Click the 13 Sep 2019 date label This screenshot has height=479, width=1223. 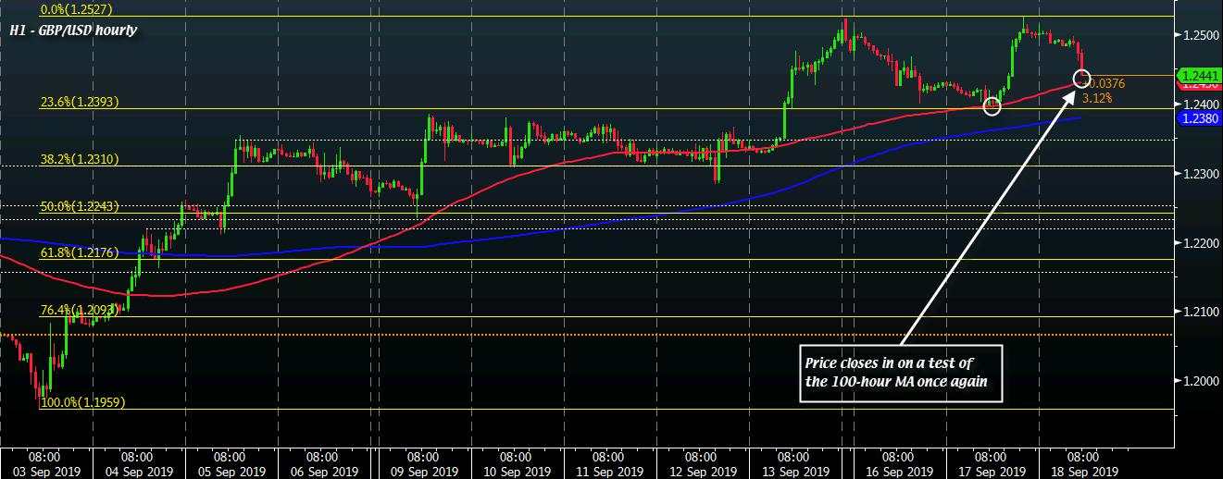click(794, 472)
